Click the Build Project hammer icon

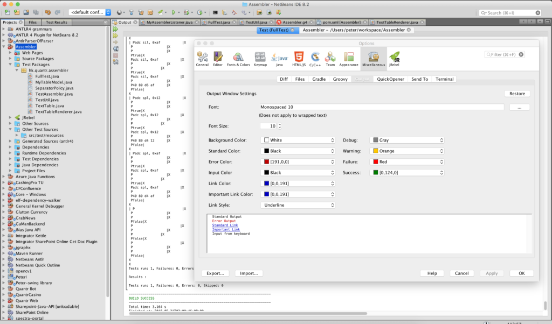(x=132, y=13)
